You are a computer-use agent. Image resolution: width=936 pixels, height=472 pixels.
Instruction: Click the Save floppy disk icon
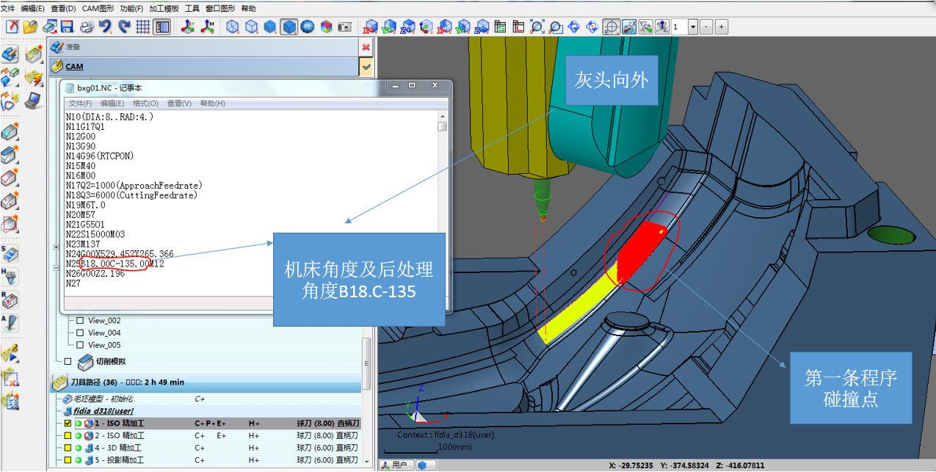[67, 27]
